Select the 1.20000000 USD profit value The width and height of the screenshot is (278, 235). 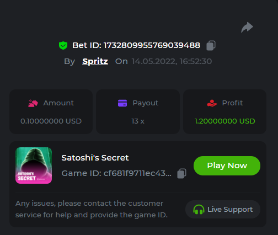225,121
